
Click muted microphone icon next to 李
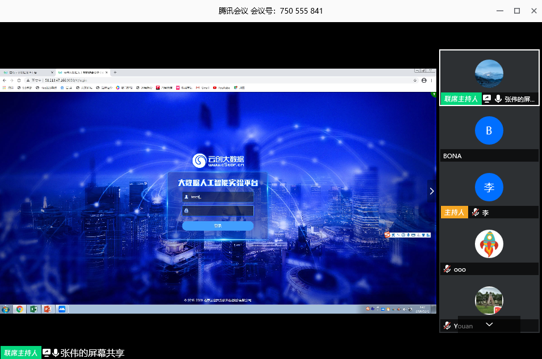pyautogui.click(x=476, y=212)
